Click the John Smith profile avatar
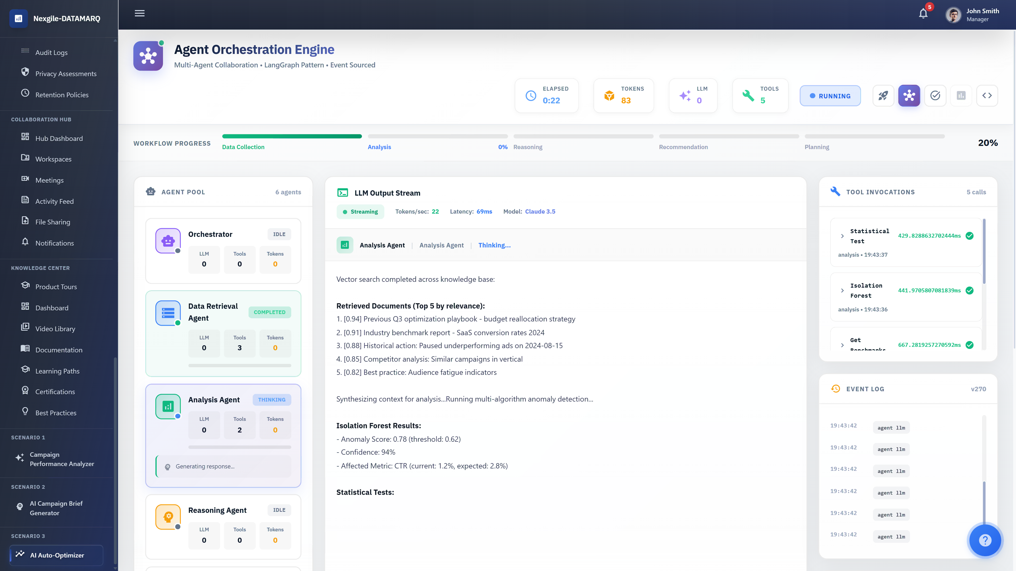Viewport: 1016px width, 571px height. [x=953, y=15]
